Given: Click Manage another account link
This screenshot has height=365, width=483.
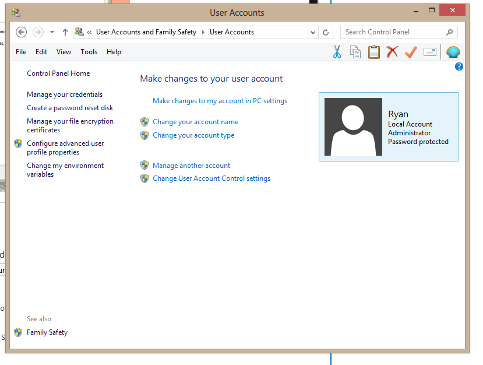Looking at the screenshot, I should tap(191, 166).
